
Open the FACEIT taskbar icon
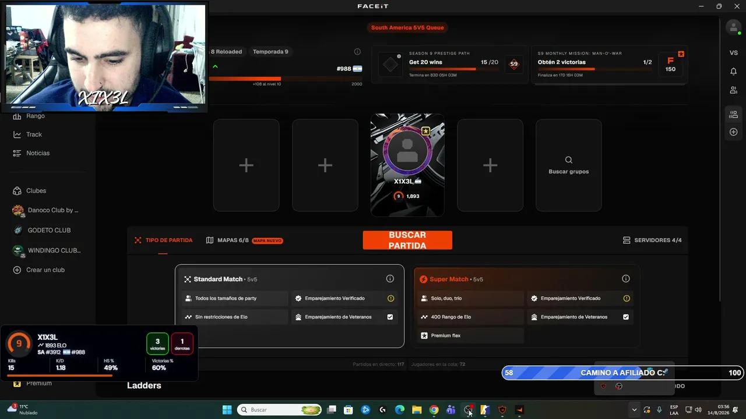coord(519,410)
